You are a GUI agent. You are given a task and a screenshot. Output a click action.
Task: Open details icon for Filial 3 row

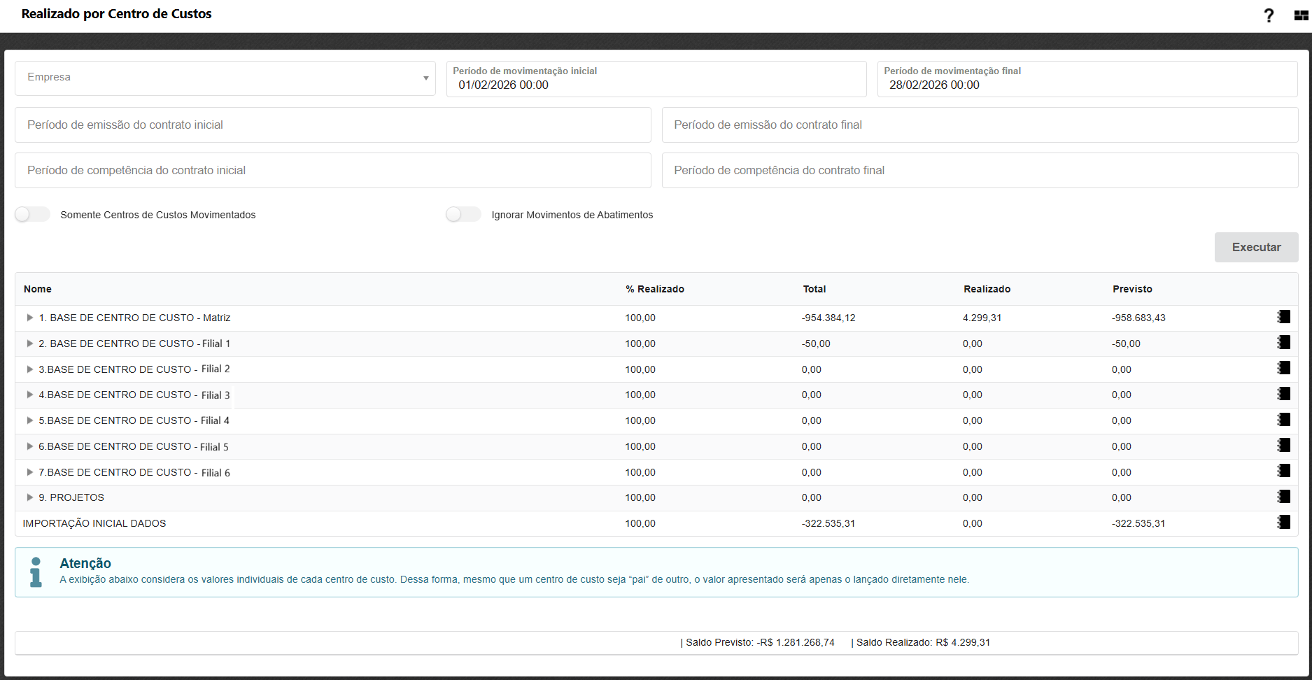[x=1284, y=394]
